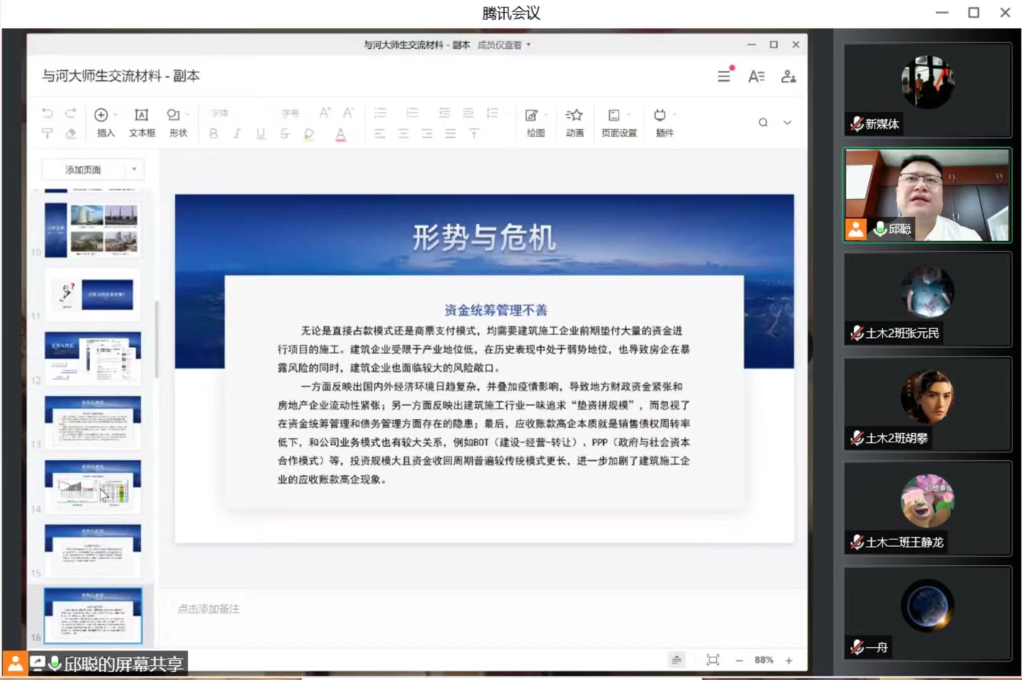Click the zoom in plus button
The width and height of the screenshot is (1022, 680).
[789, 660]
